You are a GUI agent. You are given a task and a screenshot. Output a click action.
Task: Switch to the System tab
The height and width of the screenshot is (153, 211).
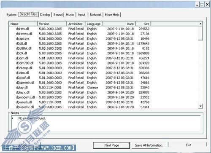pyautogui.click(x=11, y=15)
